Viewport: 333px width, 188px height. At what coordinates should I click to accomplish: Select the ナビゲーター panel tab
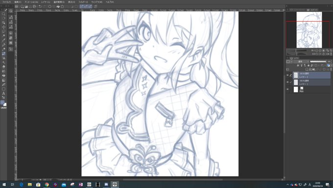click(312, 10)
